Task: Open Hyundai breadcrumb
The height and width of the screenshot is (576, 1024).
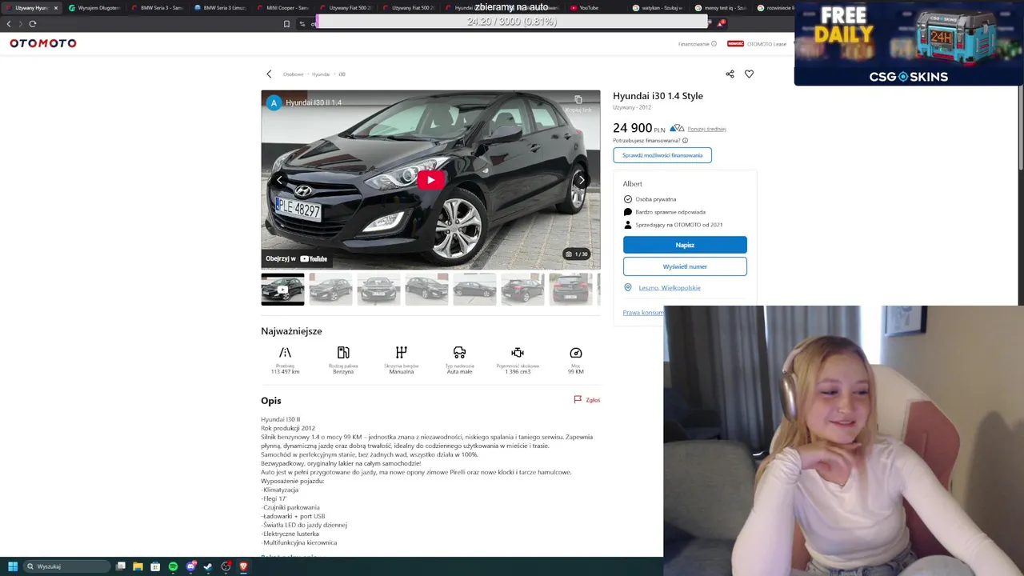Action: coord(321,74)
